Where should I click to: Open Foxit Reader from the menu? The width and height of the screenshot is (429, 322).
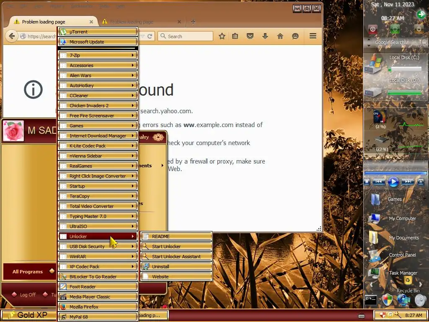click(x=98, y=287)
